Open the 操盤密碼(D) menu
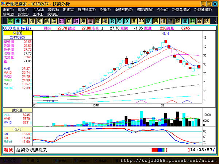This screenshot has height=164, width=219. click(x=123, y=10)
